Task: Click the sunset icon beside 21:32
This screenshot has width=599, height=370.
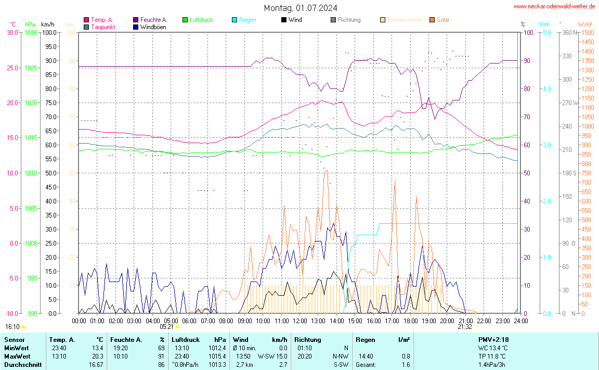Action: [476, 327]
